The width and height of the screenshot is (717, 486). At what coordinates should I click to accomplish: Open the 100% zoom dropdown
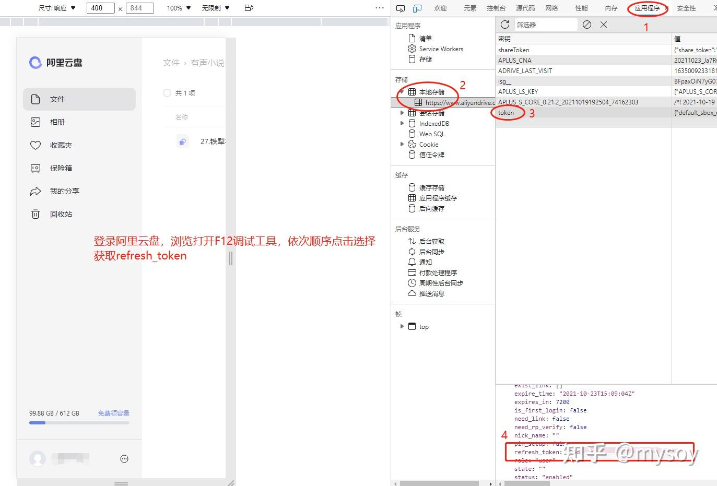point(179,8)
